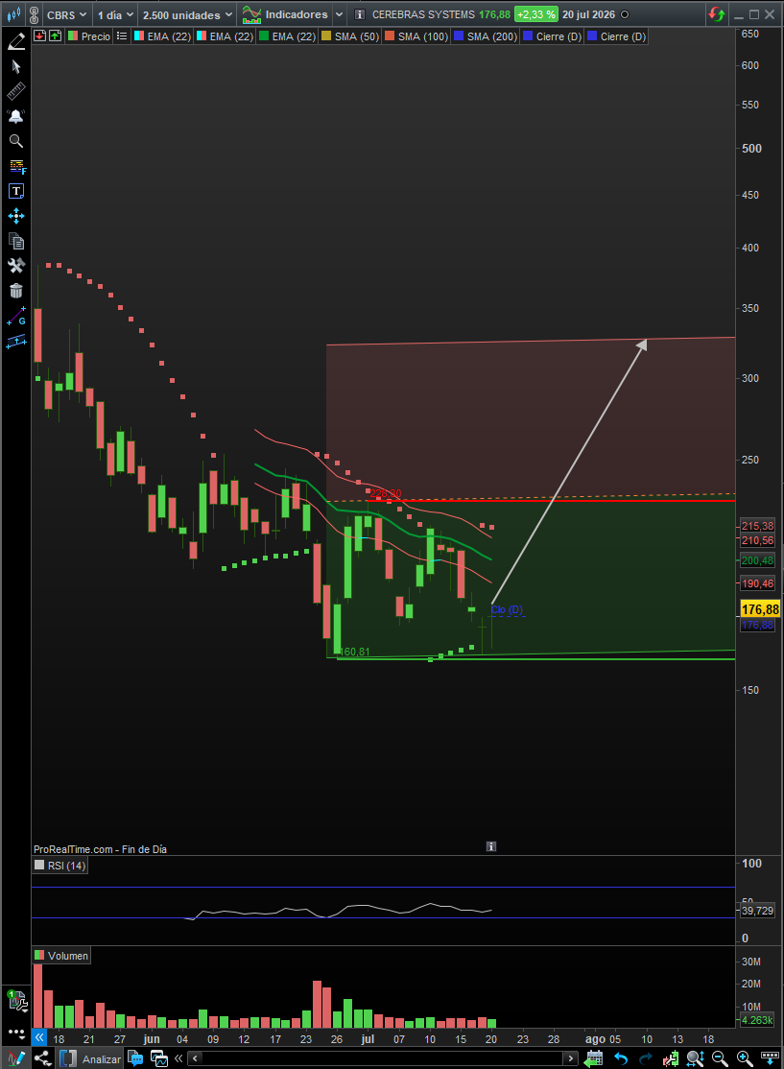Open the CBRS ticker dropdown
The image size is (784, 1069).
(67, 14)
